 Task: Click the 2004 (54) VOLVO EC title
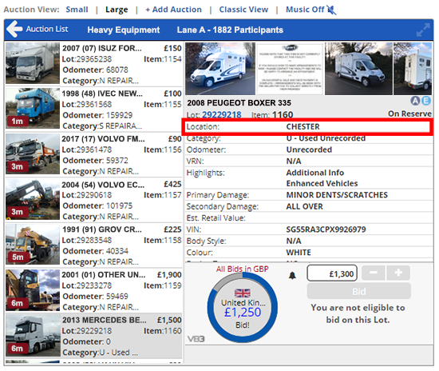[x=103, y=185]
